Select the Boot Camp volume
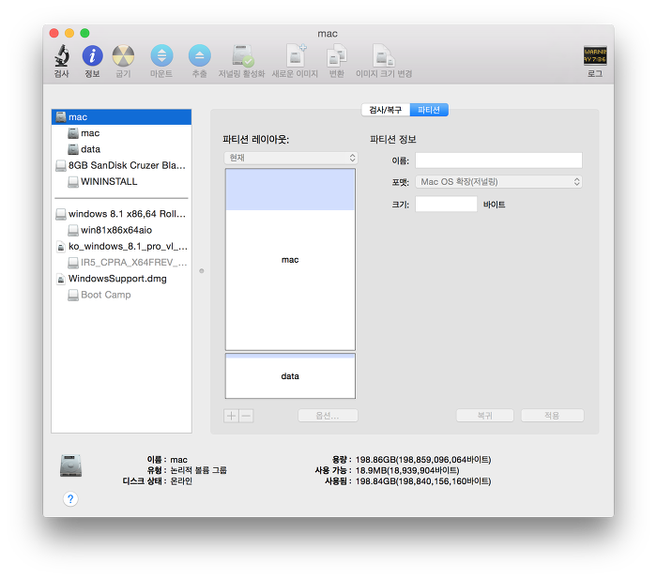This screenshot has height=579, width=657. (x=121, y=295)
